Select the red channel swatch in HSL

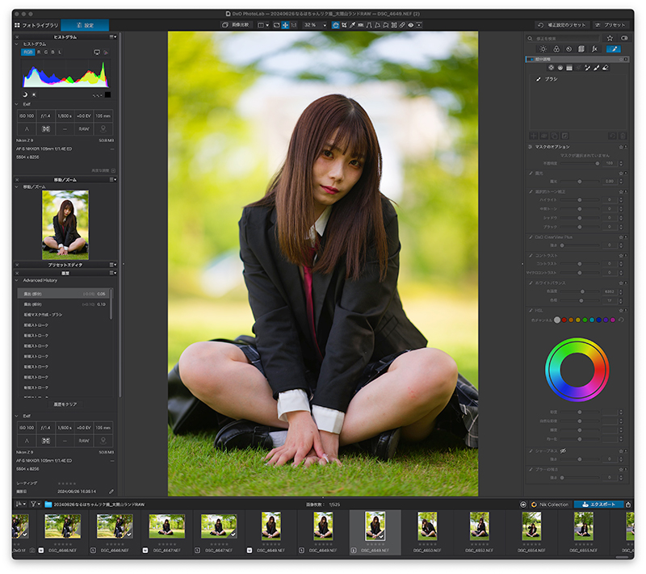pos(564,320)
